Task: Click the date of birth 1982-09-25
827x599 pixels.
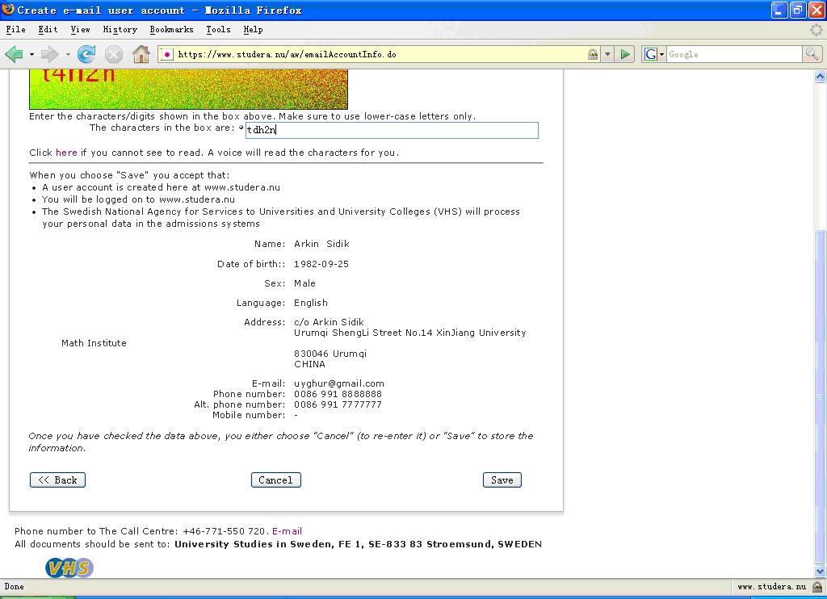Action: click(321, 264)
